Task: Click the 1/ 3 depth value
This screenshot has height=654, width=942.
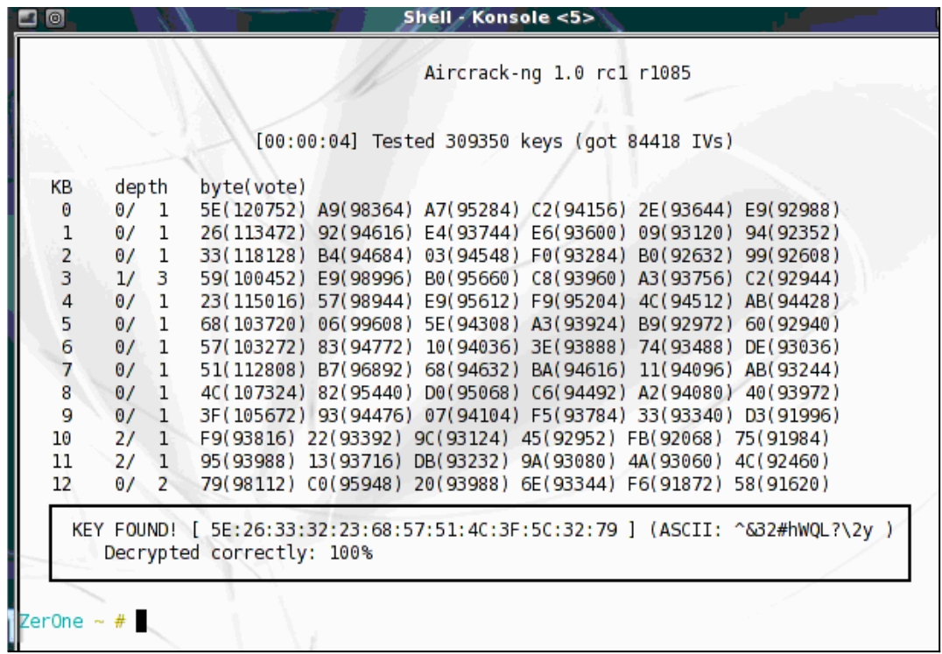Action: [142, 278]
